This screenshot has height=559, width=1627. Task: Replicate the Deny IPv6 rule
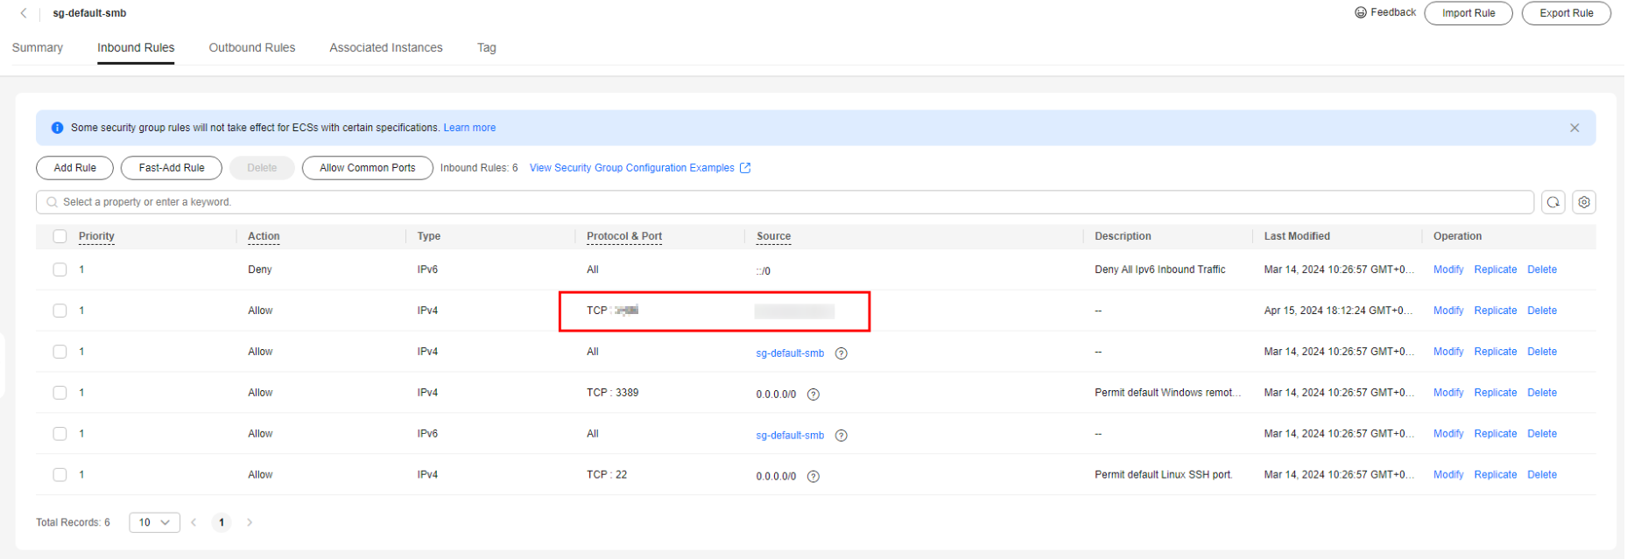click(1496, 269)
